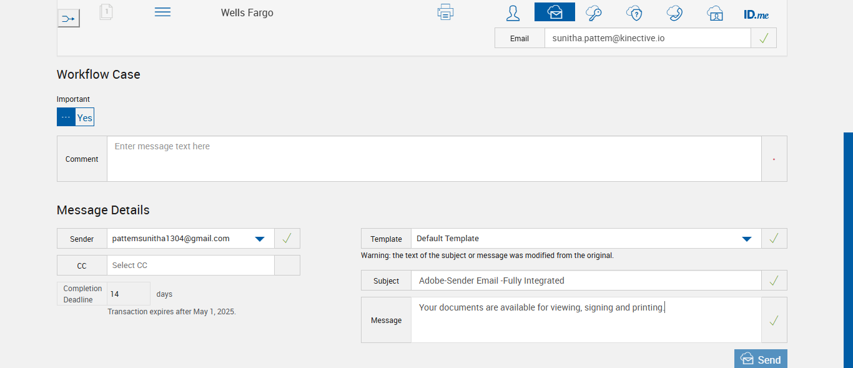Expand the Template dropdown

point(746,239)
